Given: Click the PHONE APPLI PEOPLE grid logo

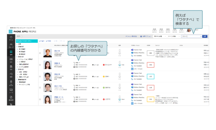Looking at the screenshot, I should tap(10, 31).
